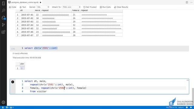Image resolution: width=194 pixels, height=109 pixels.
Task: Open the Extensions view icon
Action: [x=3, y=32]
